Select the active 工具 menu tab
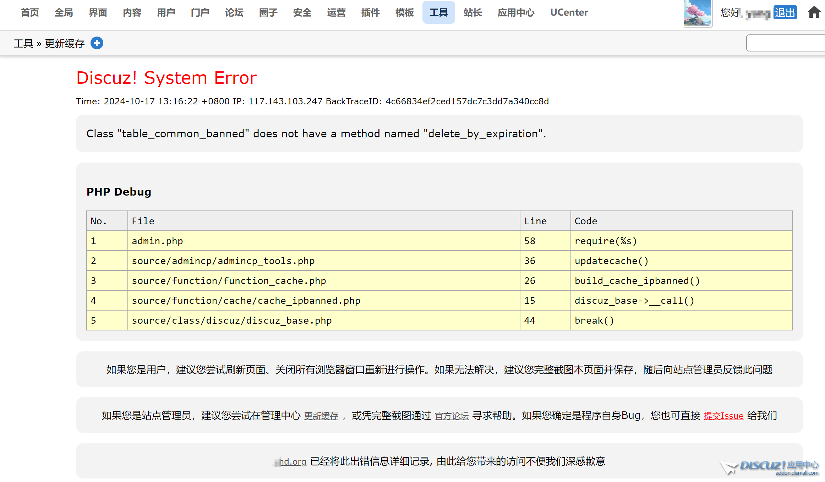This screenshot has width=825, height=482. point(439,12)
